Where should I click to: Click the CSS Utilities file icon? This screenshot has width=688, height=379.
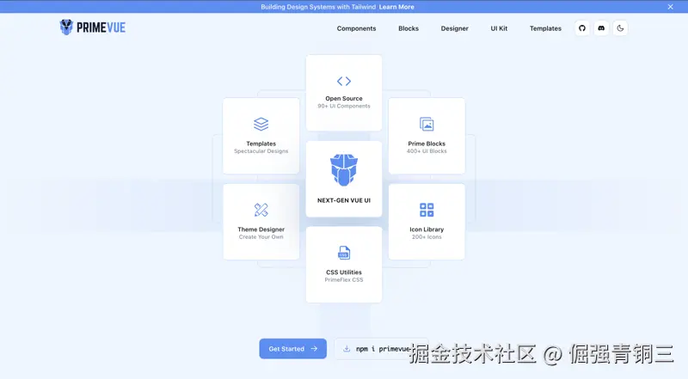click(344, 253)
